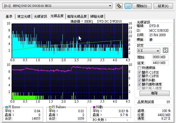Disable the 顯示讀取速度 checkbox
Screen dimensions: 176x123
pyautogui.click(x=139, y=84)
